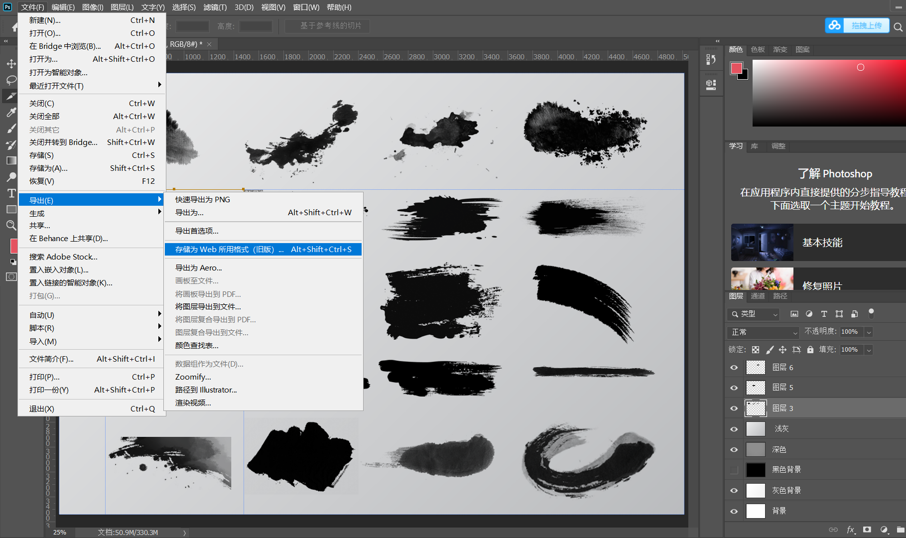Select the Lasso tool

11,80
